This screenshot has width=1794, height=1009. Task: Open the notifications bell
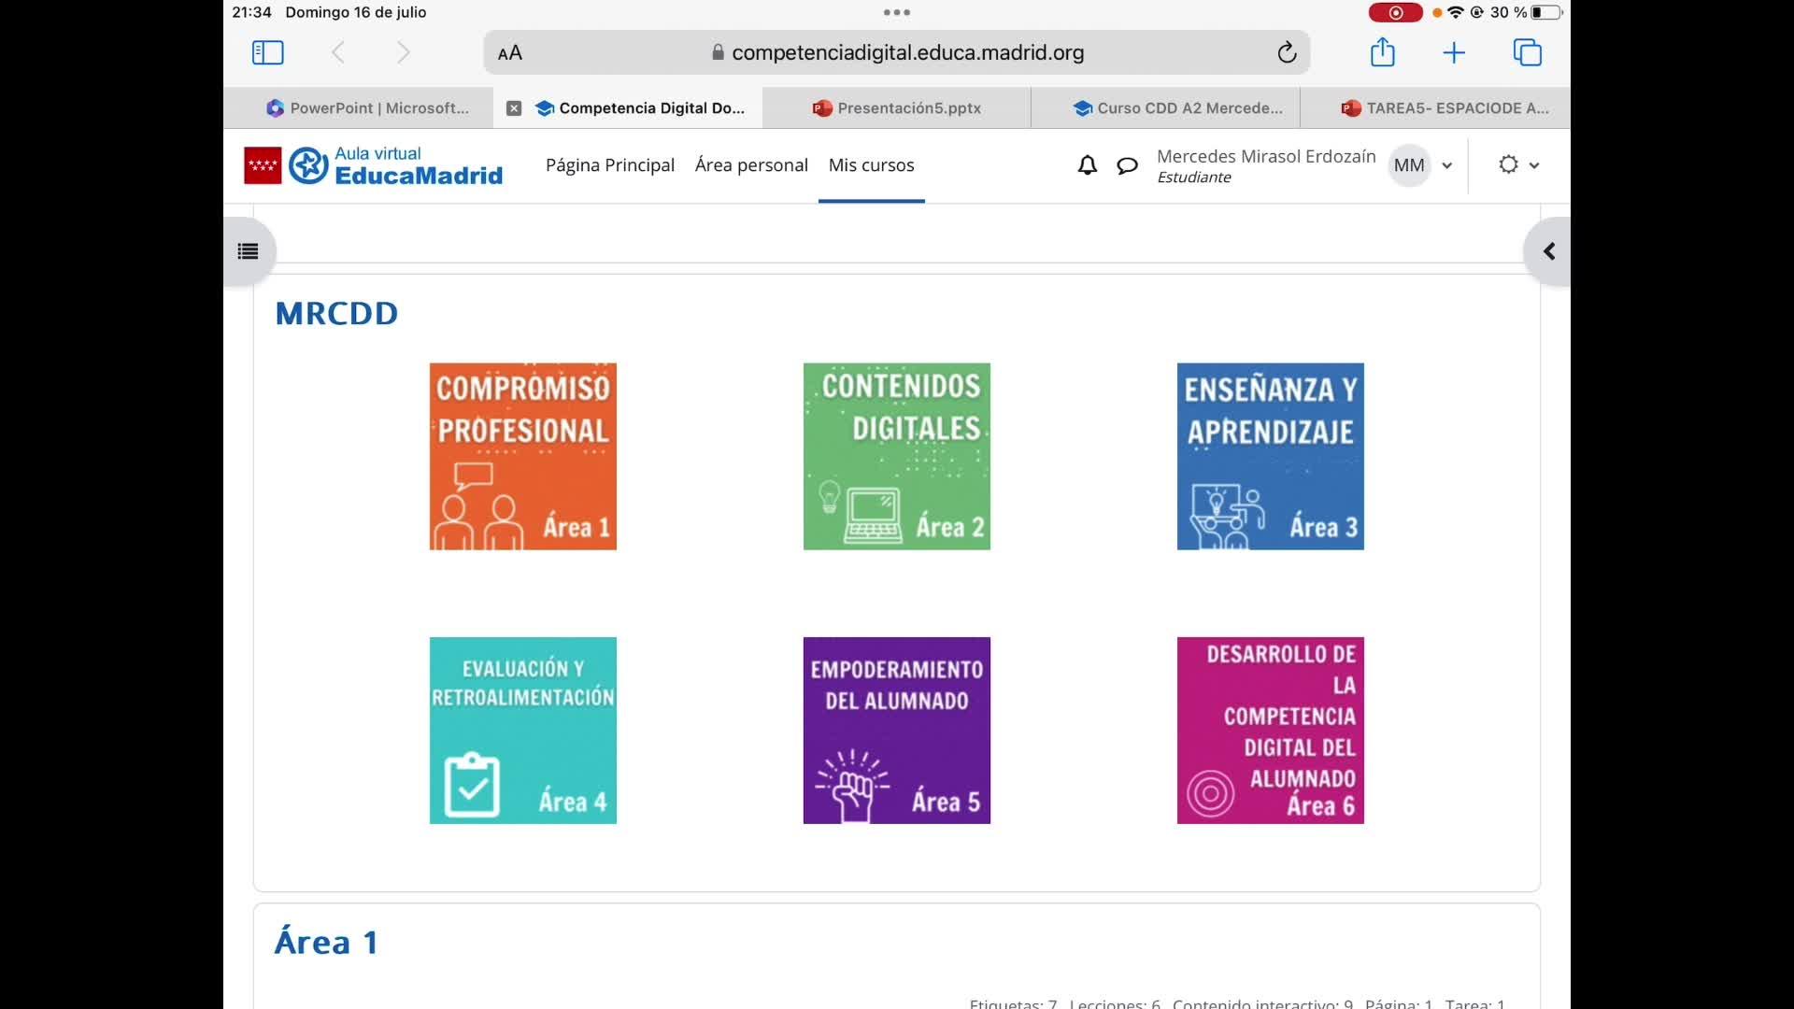click(1087, 165)
